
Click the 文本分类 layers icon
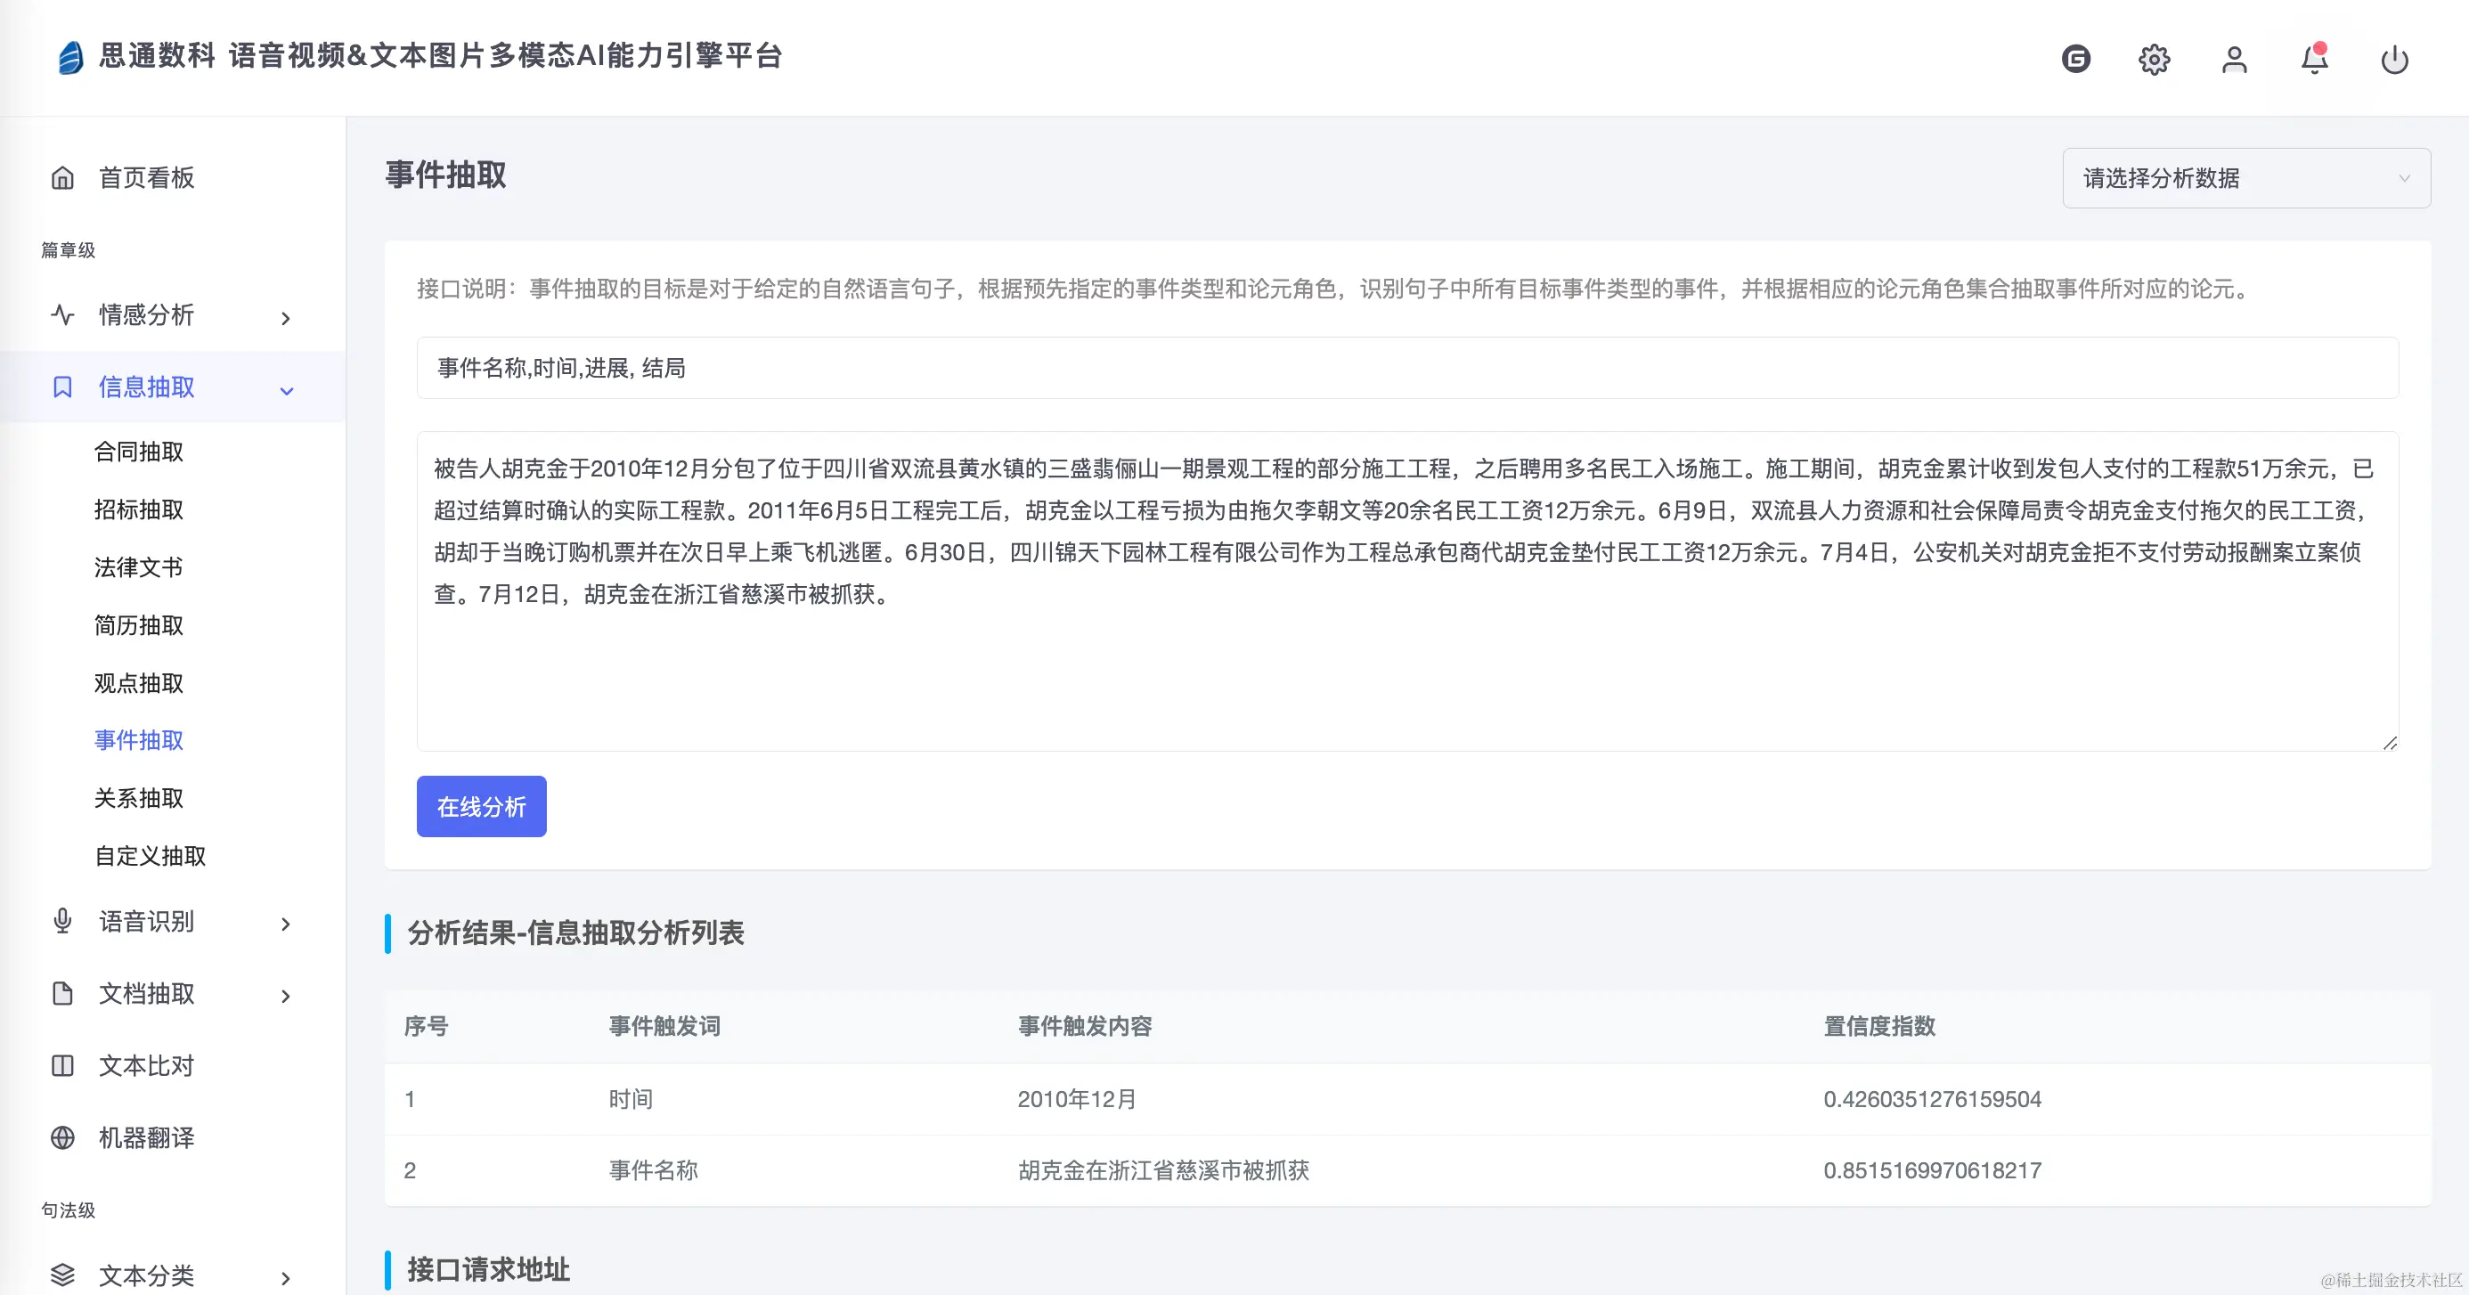pyautogui.click(x=62, y=1275)
